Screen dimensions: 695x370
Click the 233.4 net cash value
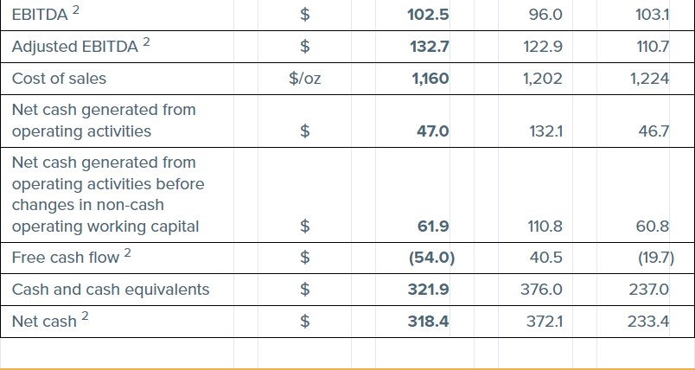click(651, 322)
